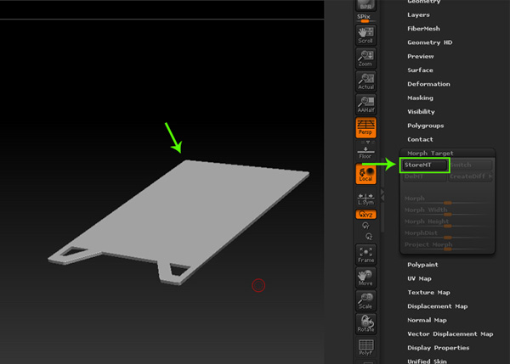510x364 pixels.
Task: Click the Floor grid button
Action: [x=365, y=152]
